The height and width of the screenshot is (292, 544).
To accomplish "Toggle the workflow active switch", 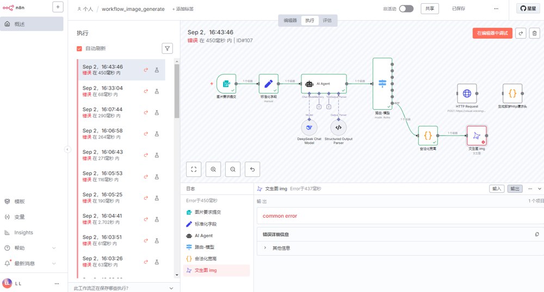I will click(406, 9).
